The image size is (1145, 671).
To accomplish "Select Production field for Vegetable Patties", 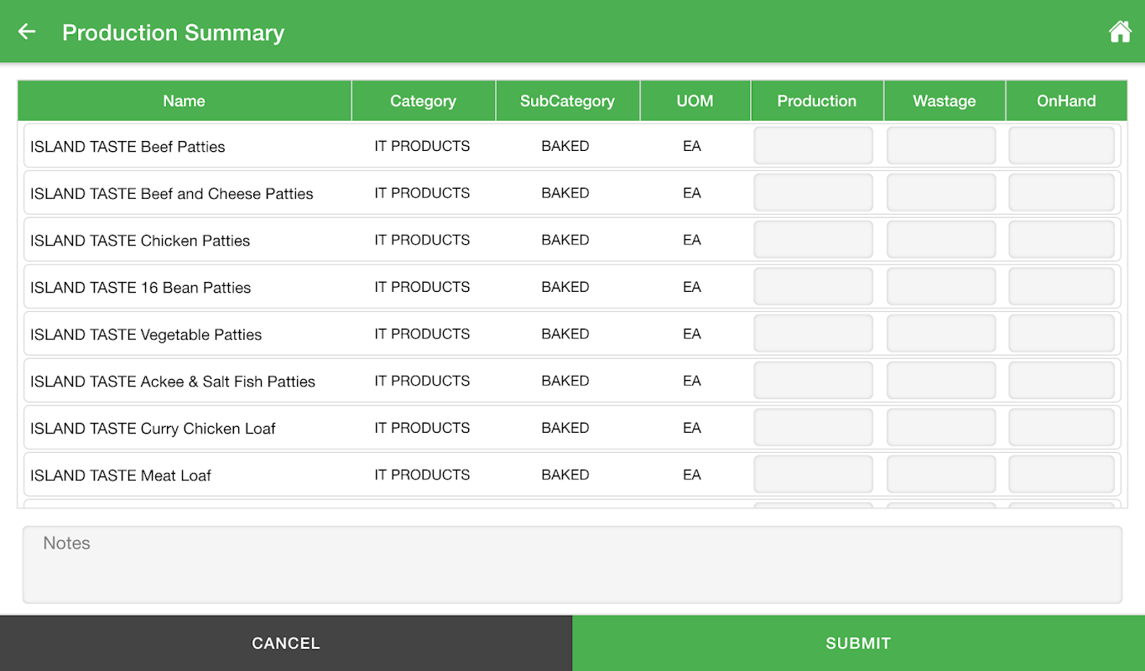I will point(814,334).
